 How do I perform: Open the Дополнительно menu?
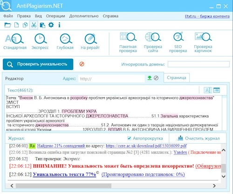tap(84, 16)
